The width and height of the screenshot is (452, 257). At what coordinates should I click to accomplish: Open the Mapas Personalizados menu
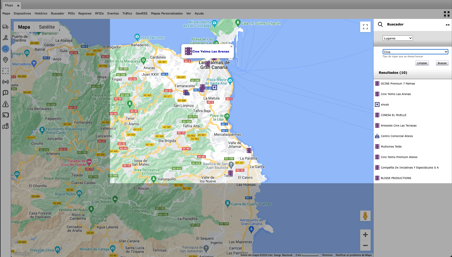point(167,13)
